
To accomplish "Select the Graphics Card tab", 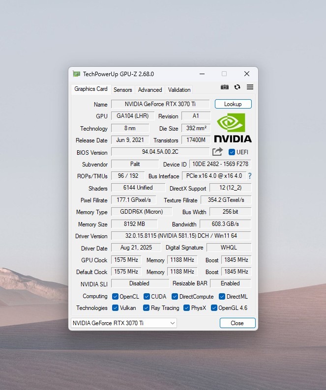I will (91, 89).
